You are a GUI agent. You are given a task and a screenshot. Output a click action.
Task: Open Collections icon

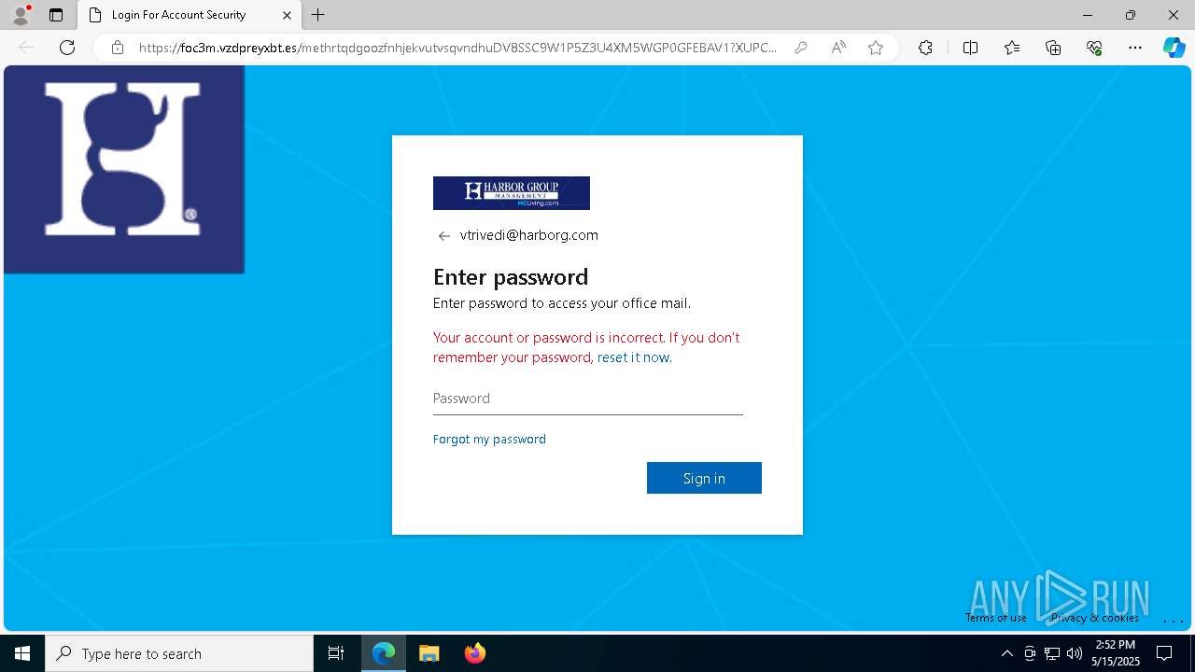(x=1053, y=48)
